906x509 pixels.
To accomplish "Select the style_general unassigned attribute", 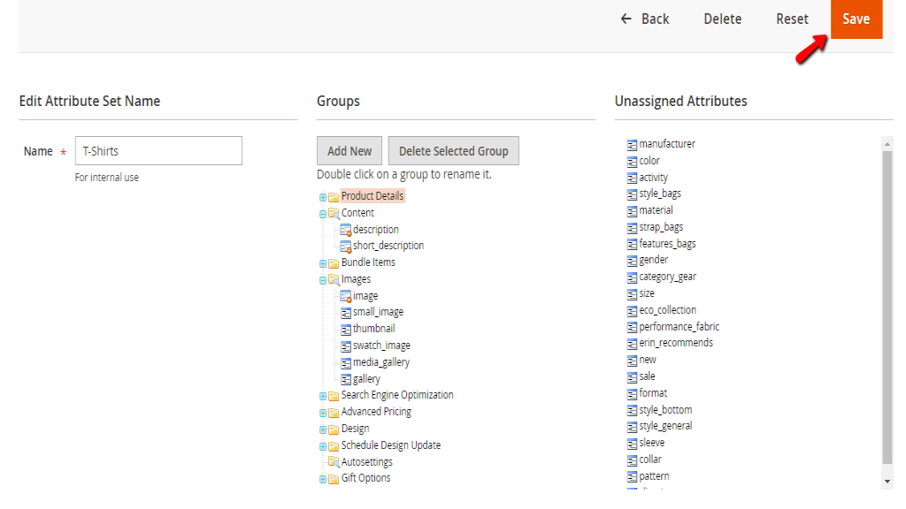I will point(665,427).
